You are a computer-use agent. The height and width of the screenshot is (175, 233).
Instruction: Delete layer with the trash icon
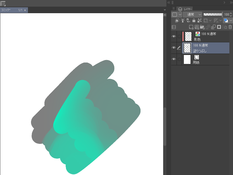pyautogui.click(x=230, y=27)
